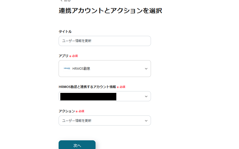239x149 pixels.
Task: Click the blacked-out account value
Action: tap(88, 96)
